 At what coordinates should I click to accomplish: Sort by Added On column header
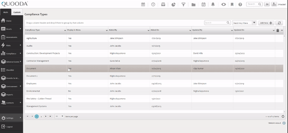click(x=155, y=30)
